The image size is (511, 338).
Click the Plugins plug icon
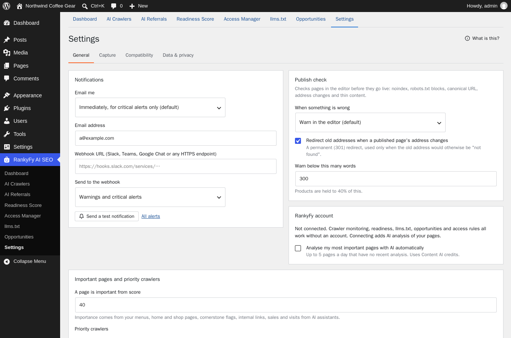[x=7, y=108]
